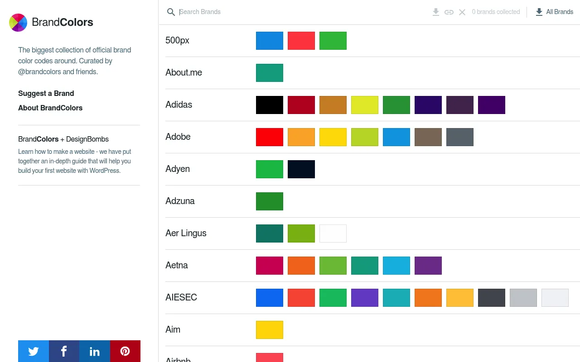Copy the Adyen dark navy swatch
Viewport: 580px width, 362px height.
(x=301, y=169)
